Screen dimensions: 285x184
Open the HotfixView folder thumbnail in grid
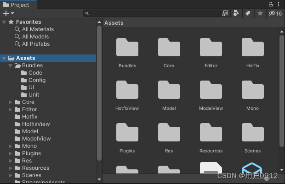tap(127, 90)
